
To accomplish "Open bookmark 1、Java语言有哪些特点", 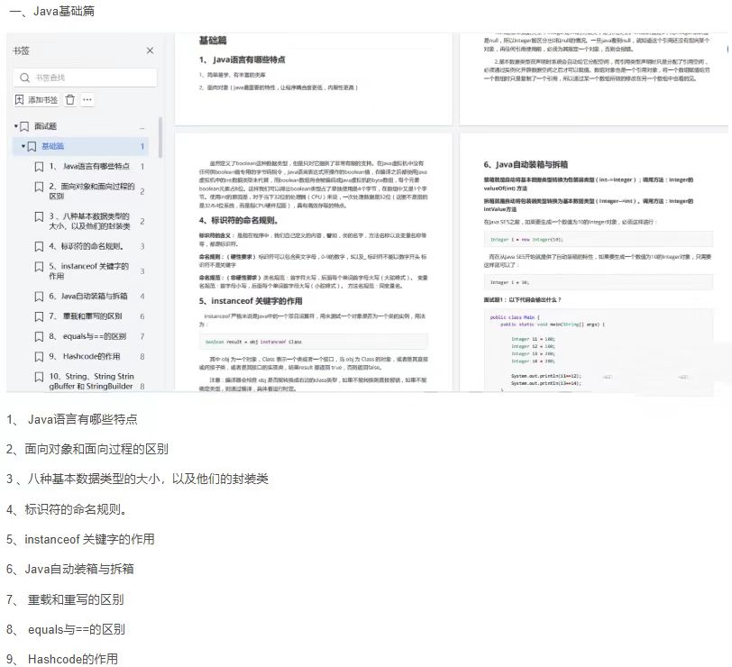I will click(89, 166).
